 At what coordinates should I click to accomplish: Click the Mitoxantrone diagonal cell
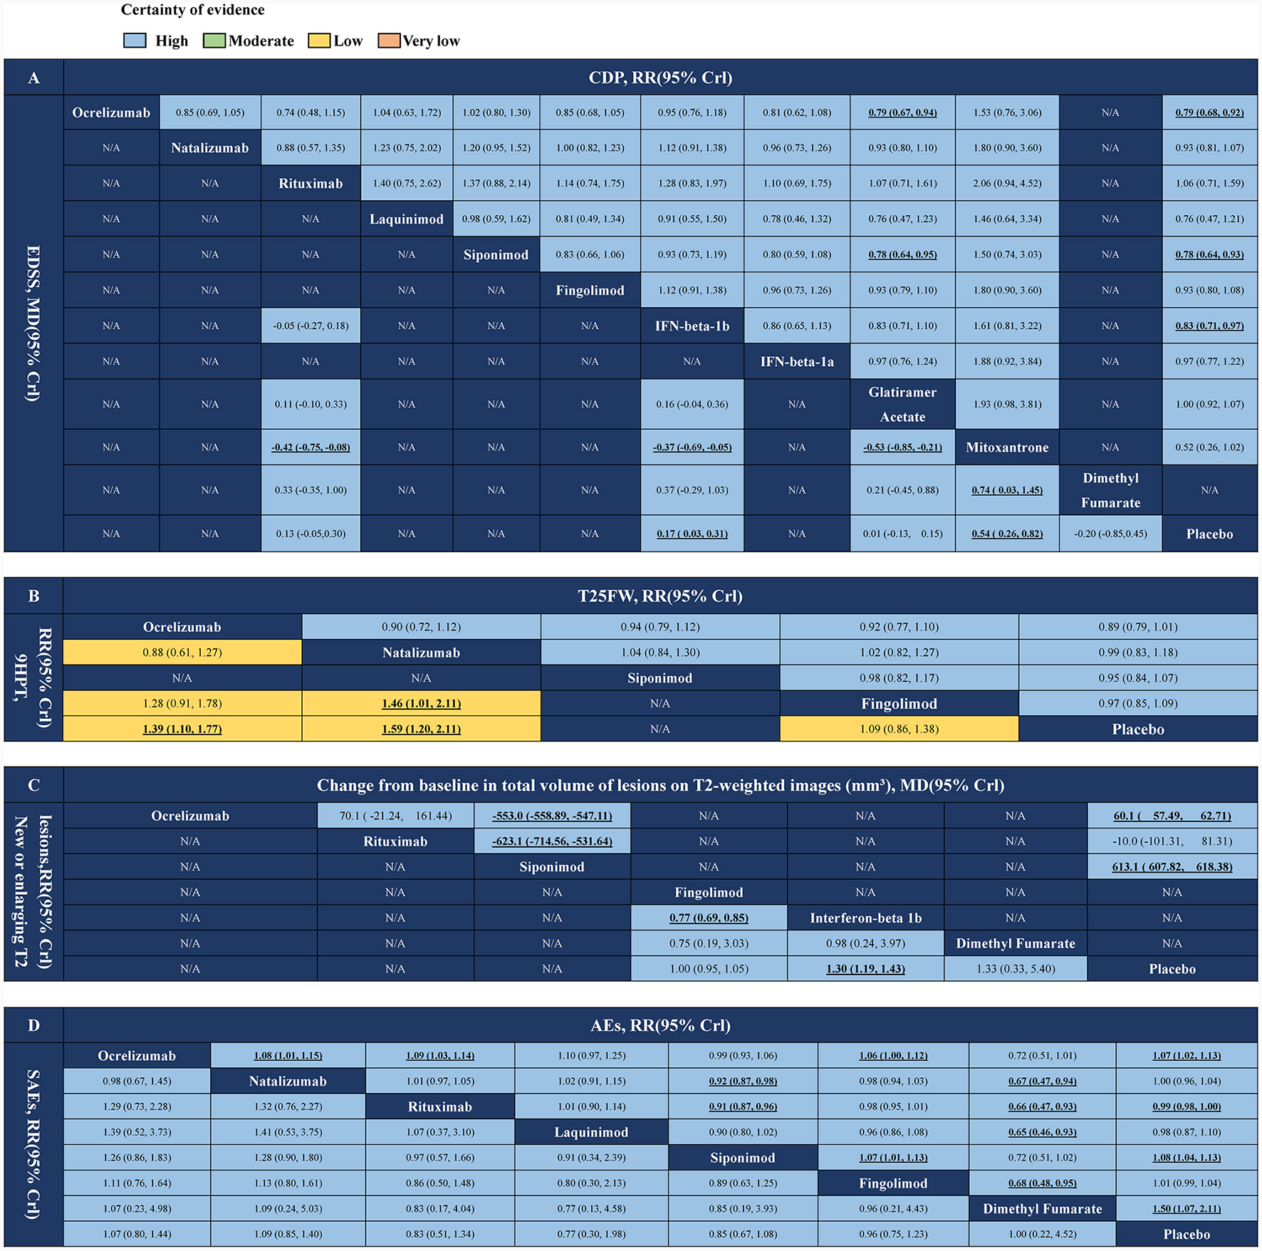coord(1007,447)
